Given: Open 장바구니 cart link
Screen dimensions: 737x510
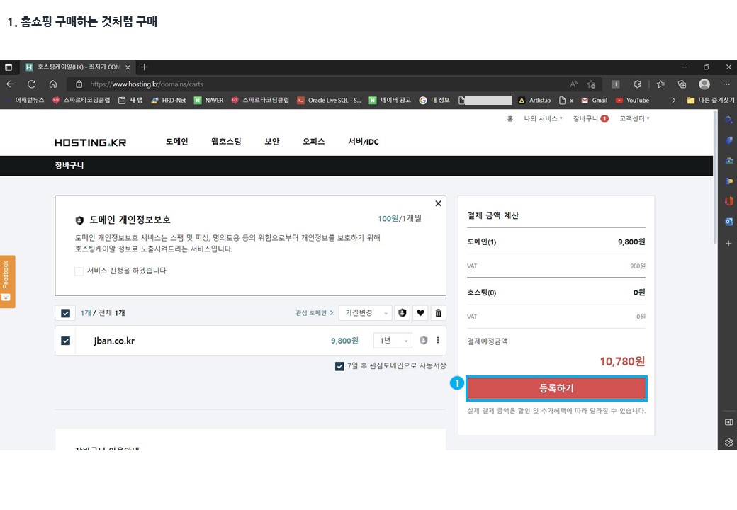Looking at the screenshot, I should (x=590, y=119).
